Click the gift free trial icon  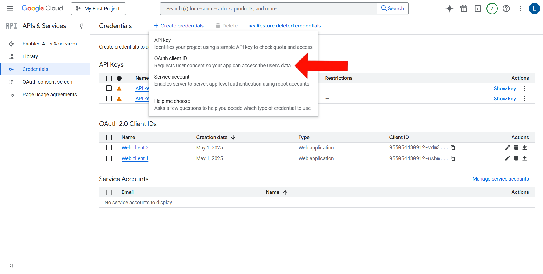[x=464, y=8]
